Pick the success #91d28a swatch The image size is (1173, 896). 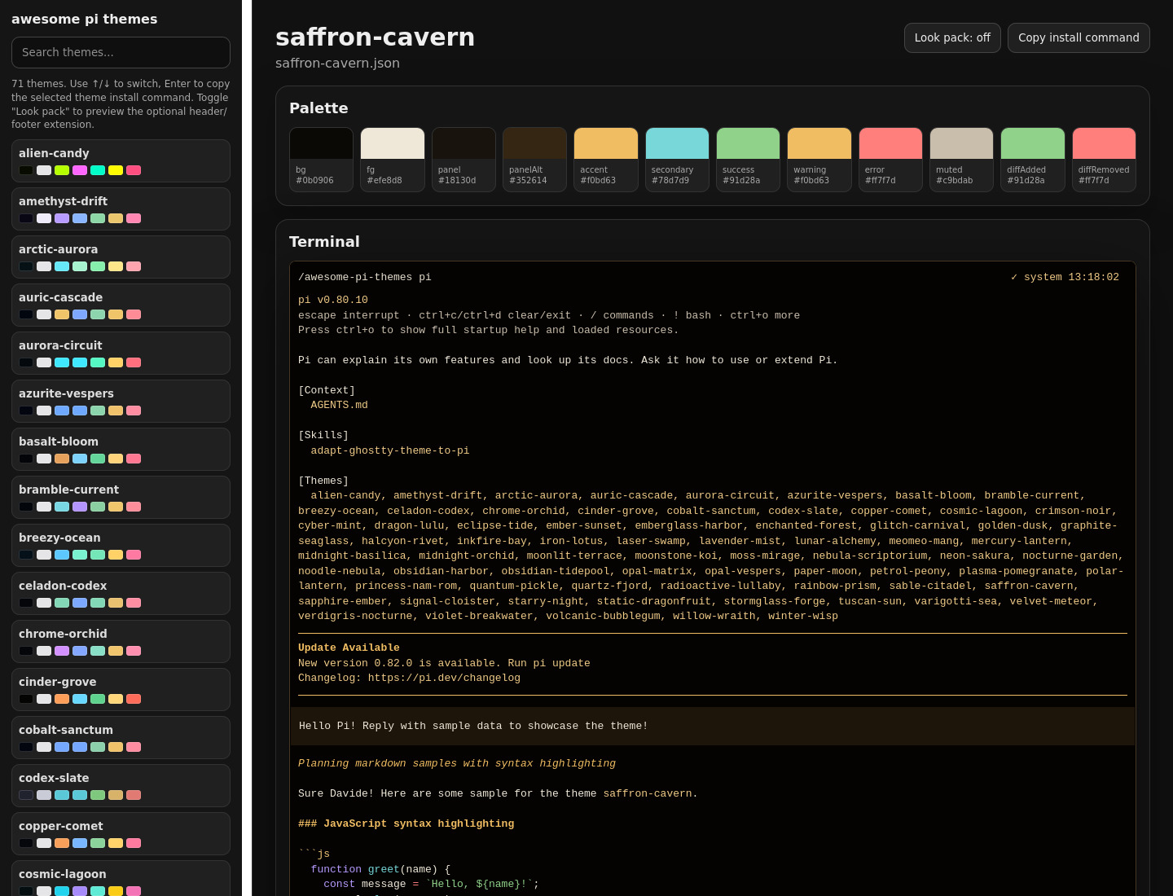(748, 160)
